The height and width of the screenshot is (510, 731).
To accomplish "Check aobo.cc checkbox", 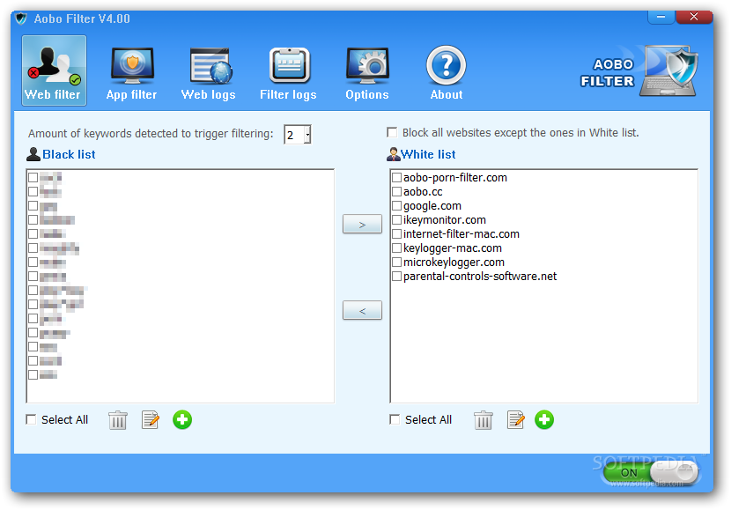I will coord(396,192).
